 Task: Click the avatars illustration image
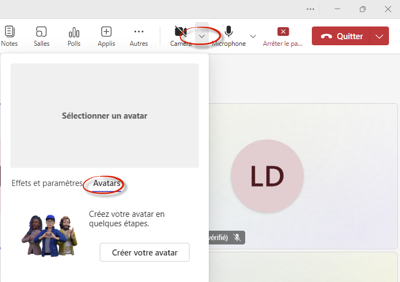[x=49, y=235]
